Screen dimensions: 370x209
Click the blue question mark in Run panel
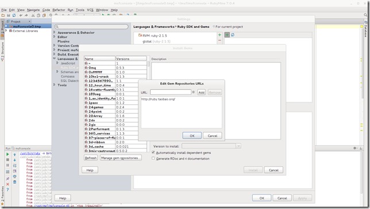tap(7, 190)
